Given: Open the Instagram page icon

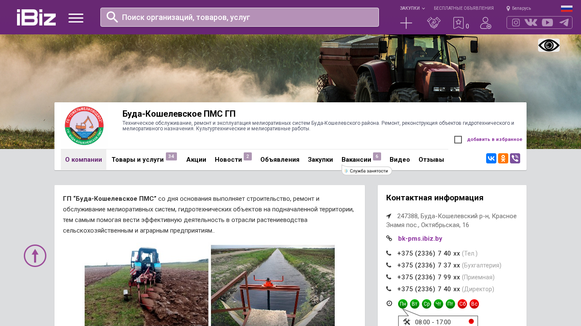Looking at the screenshot, I should tap(516, 22).
